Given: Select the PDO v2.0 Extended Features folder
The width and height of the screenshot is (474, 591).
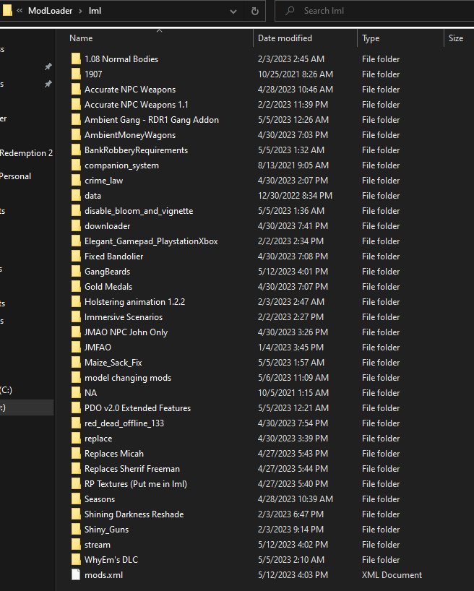Looking at the screenshot, I should point(137,408).
